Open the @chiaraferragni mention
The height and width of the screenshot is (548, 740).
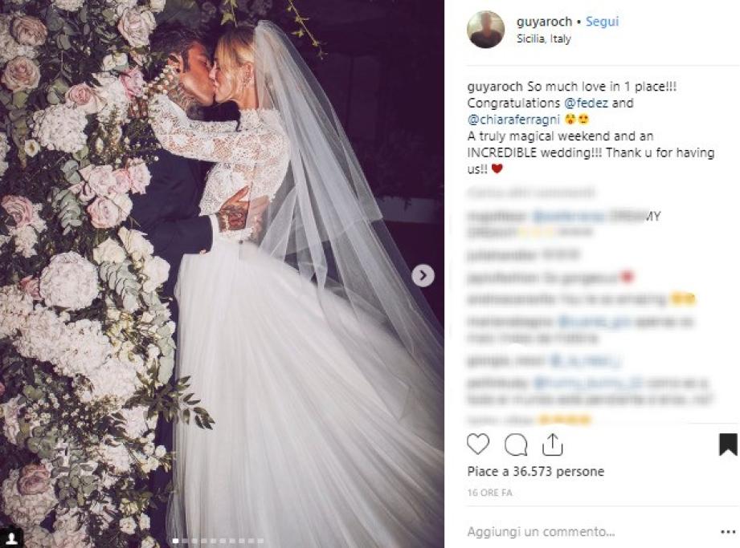pyautogui.click(x=513, y=120)
